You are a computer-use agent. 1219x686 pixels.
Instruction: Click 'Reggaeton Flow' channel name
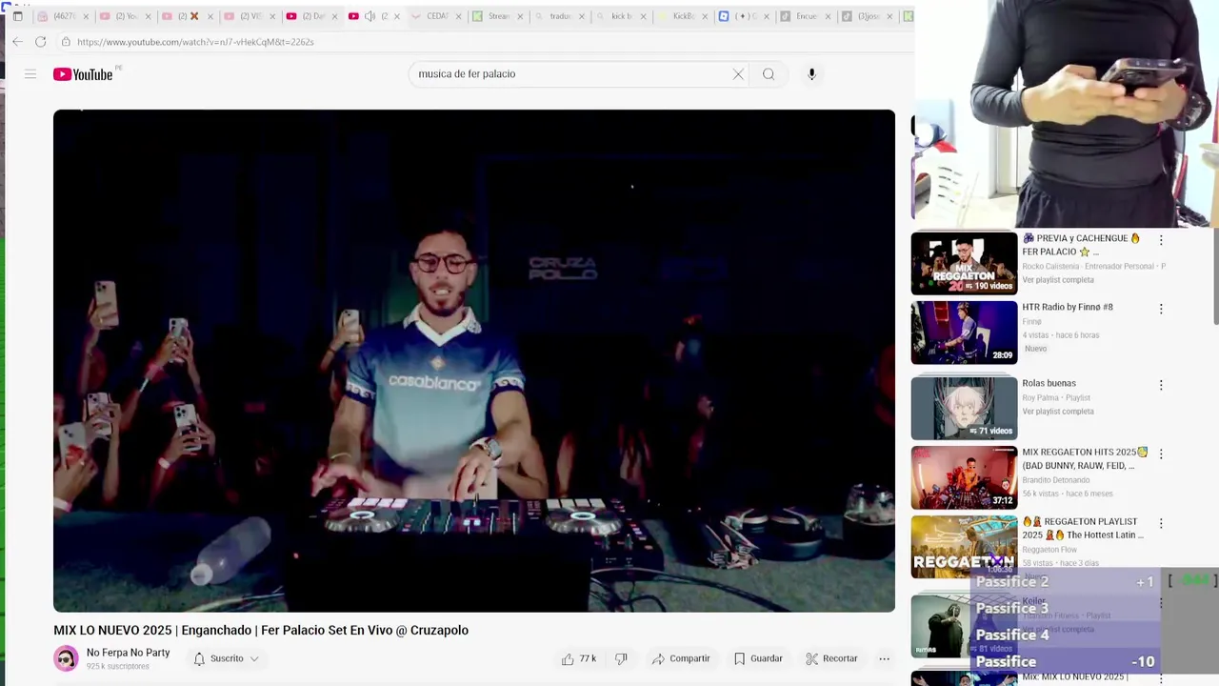tap(1049, 550)
